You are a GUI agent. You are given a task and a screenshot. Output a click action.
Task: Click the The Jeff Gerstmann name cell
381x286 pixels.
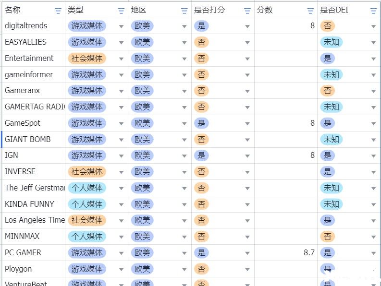34,188
